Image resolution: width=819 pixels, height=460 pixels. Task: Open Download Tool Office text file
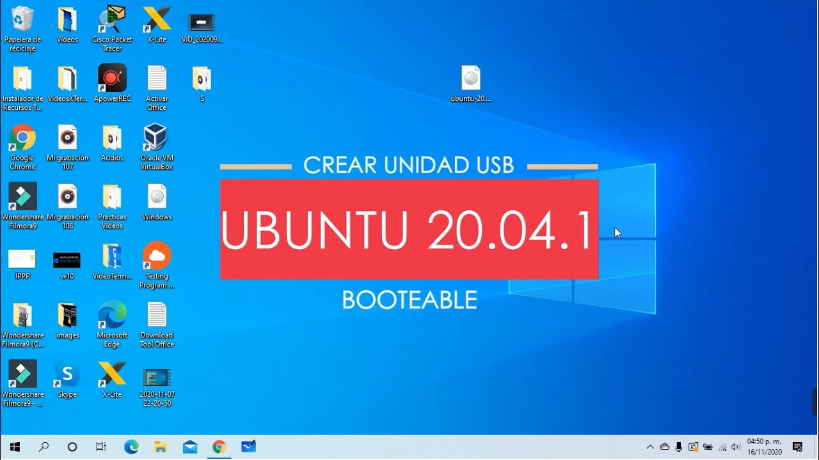(157, 325)
